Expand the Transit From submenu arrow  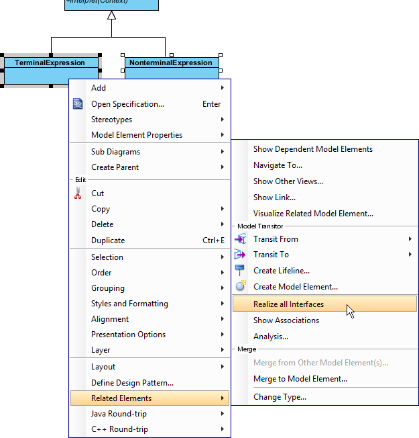coord(410,239)
